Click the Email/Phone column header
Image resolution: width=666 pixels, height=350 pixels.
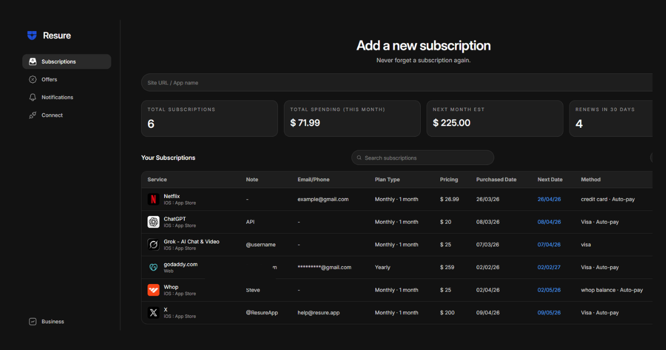click(x=314, y=179)
